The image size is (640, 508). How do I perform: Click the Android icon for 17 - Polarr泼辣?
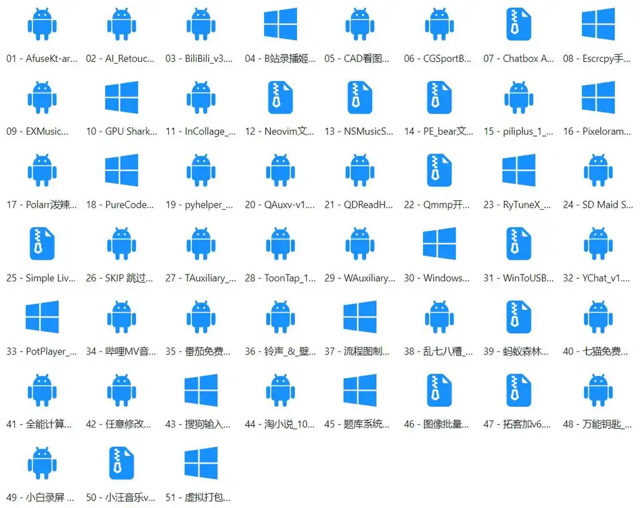click(42, 170)
